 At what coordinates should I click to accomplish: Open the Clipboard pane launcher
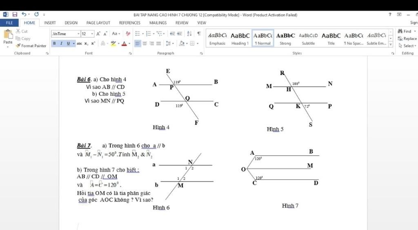pos(47,53)
